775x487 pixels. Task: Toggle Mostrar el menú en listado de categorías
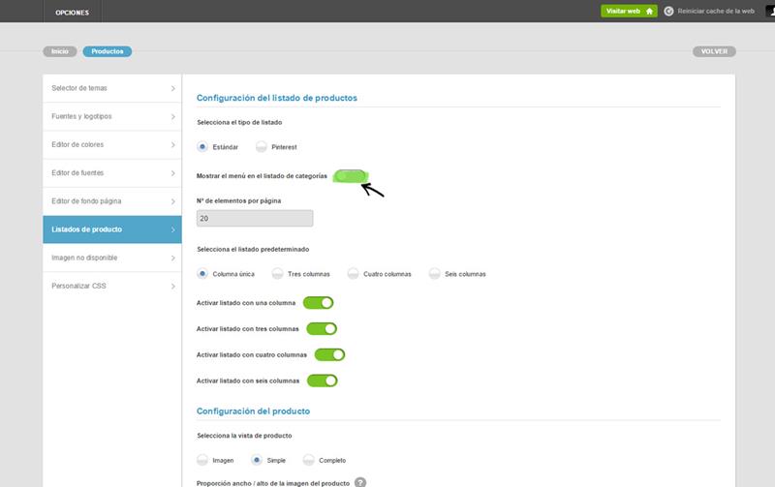(350, 176)
